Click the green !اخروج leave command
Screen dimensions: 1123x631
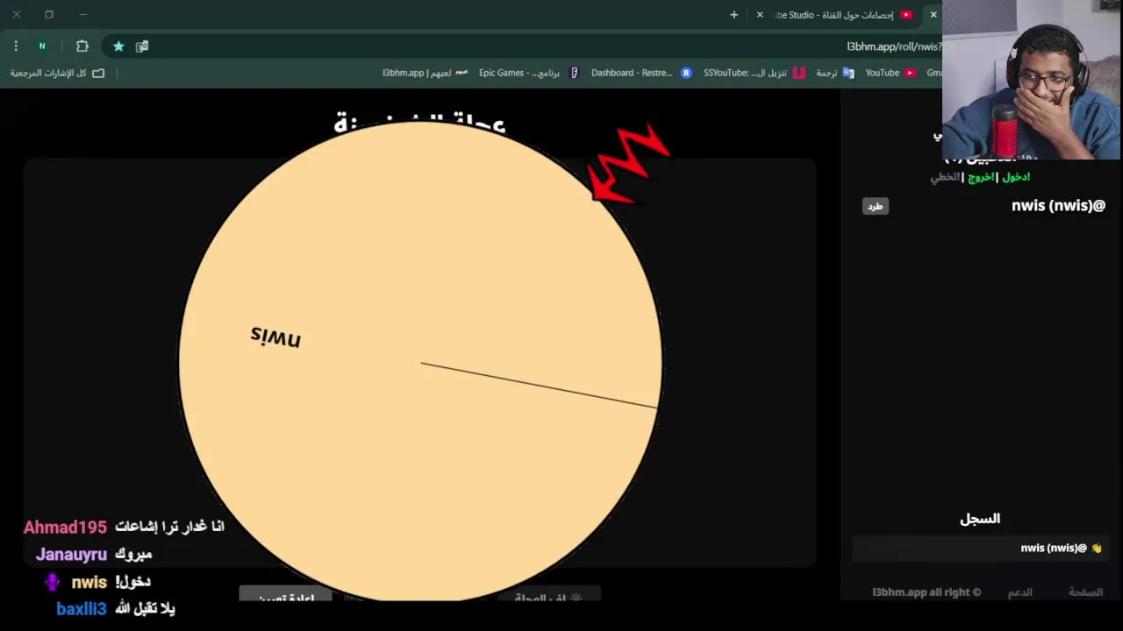pyautogui.click(x=981, y=177)
